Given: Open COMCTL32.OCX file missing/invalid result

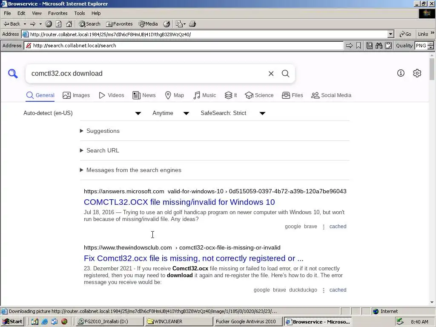Looking at the screenshot, I should [x=179, y=202].
